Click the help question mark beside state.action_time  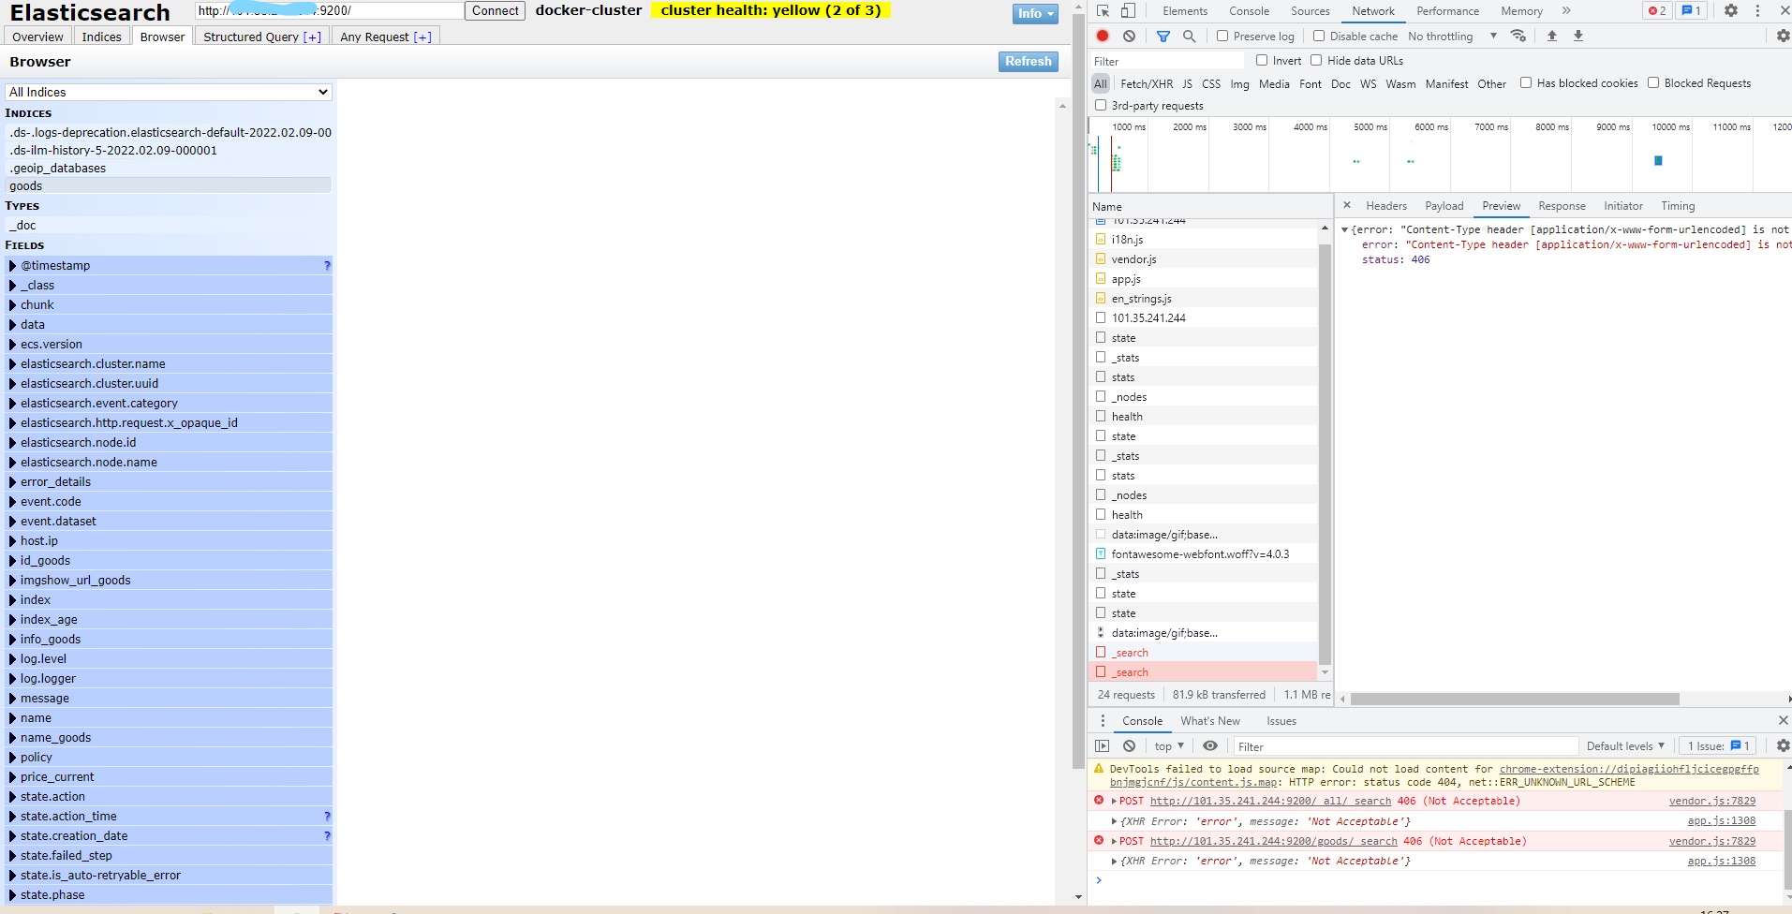coord(327,817)
